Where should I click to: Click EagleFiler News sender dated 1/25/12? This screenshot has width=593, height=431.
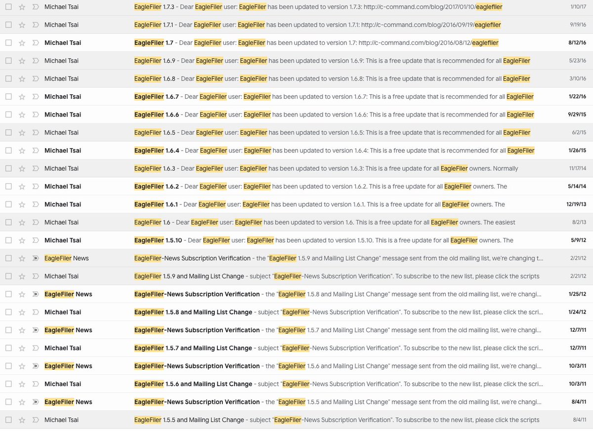(x=68, y=294)
